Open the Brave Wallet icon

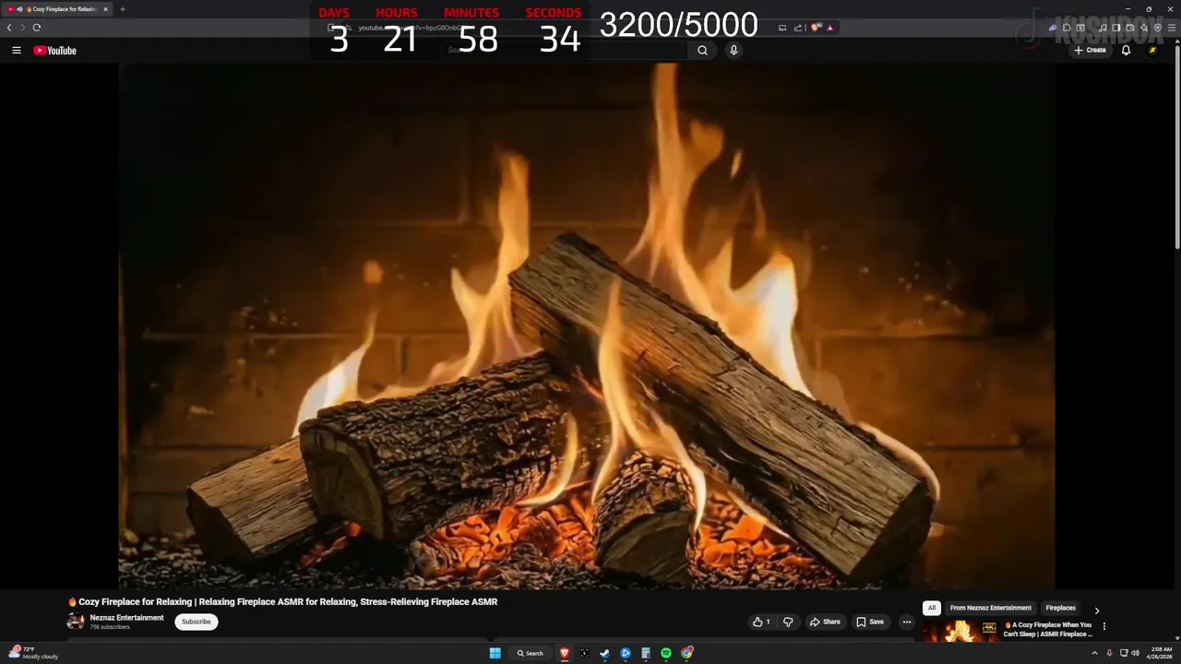point(1130,28)
